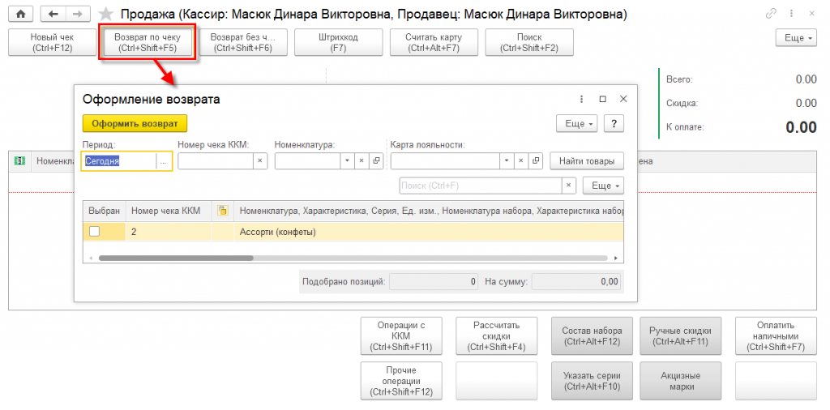Click the Подобрано позиций value field
The width and height of the screenshot is (830, 410).
433,282
